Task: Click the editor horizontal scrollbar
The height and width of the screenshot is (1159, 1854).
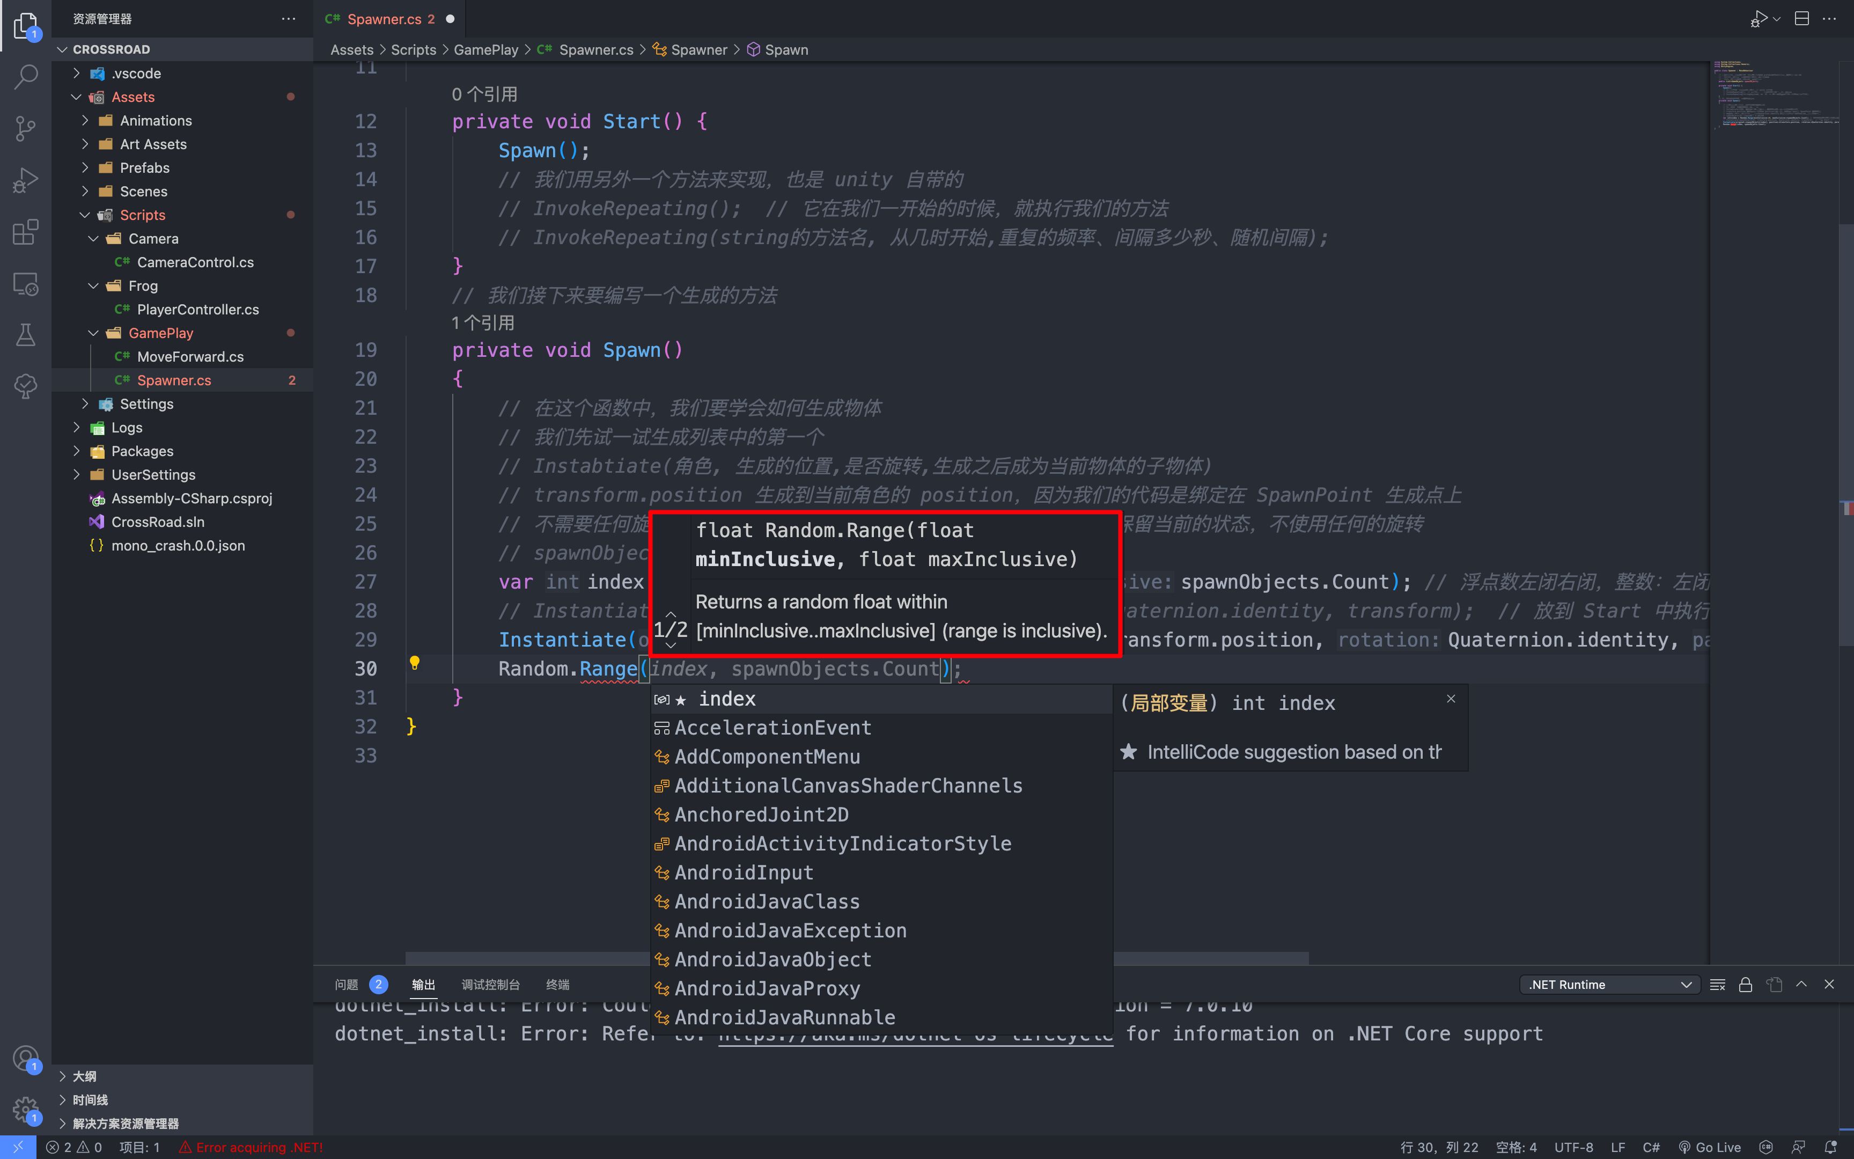Action: (x=857, y=958)
